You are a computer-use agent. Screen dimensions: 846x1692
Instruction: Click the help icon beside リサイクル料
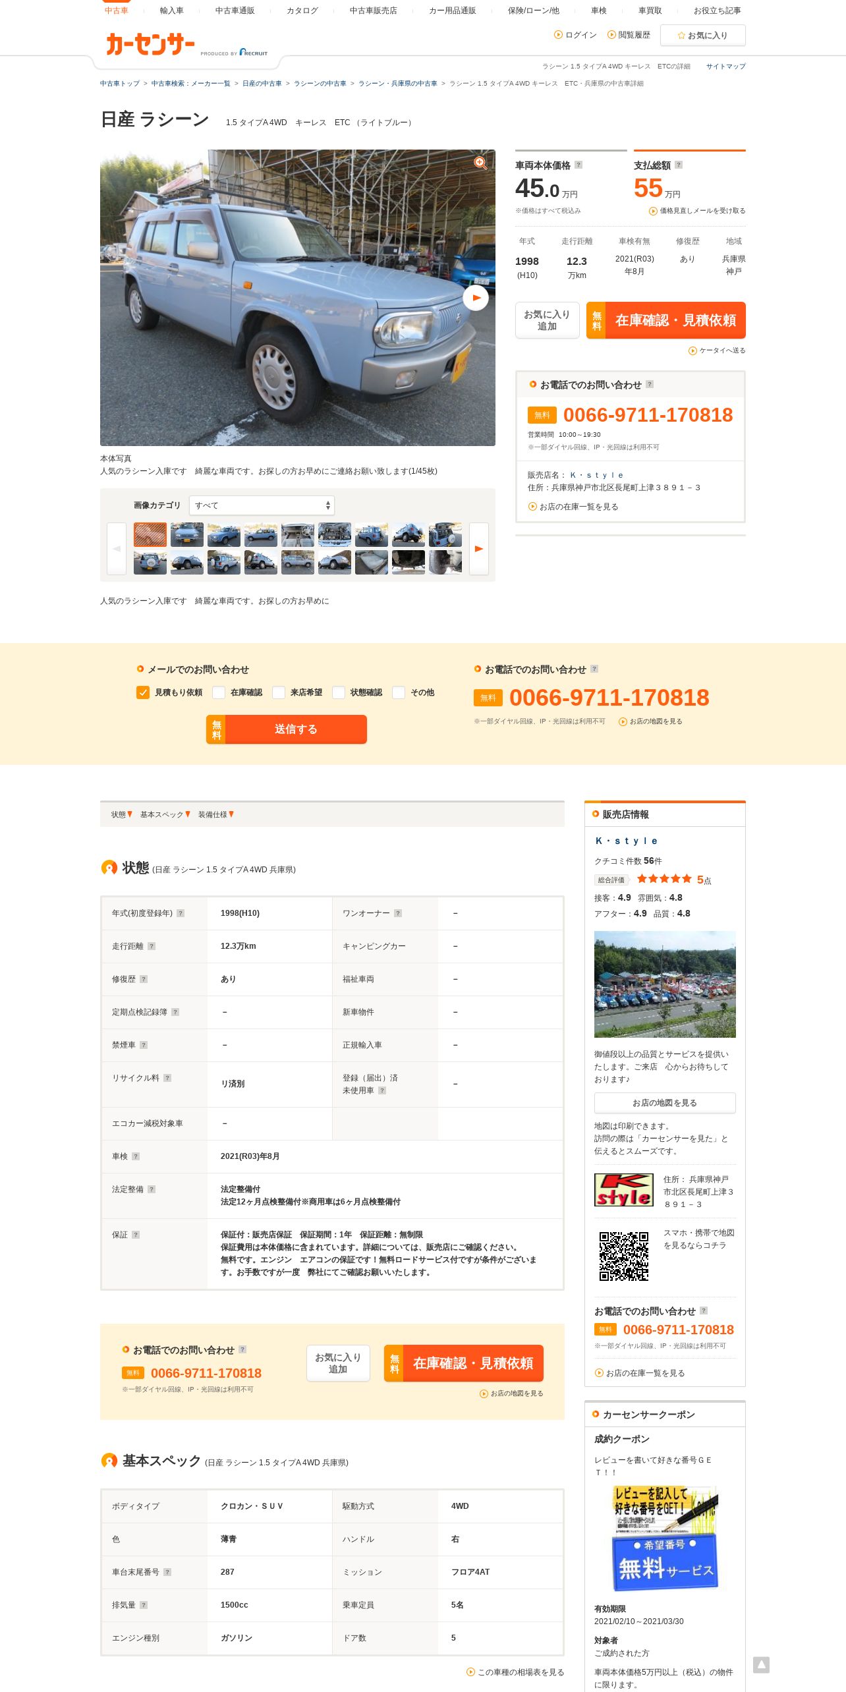click(x=167, y=1078)
